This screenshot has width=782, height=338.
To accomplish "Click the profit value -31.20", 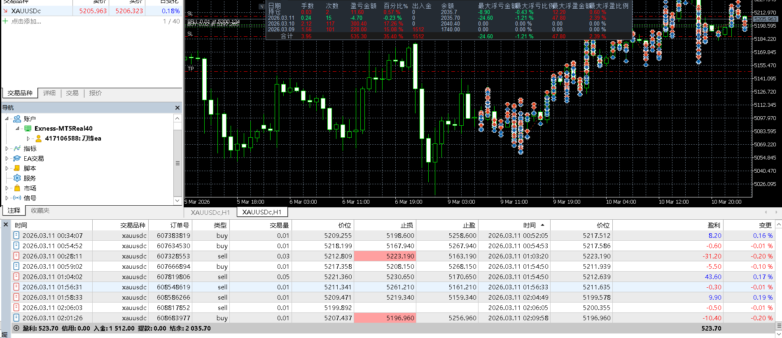I will tap(712, 256).
